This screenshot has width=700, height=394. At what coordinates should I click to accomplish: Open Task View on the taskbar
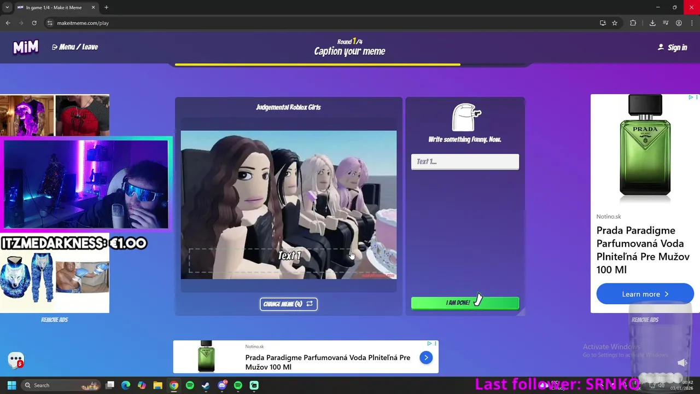[x=110, y=385]
